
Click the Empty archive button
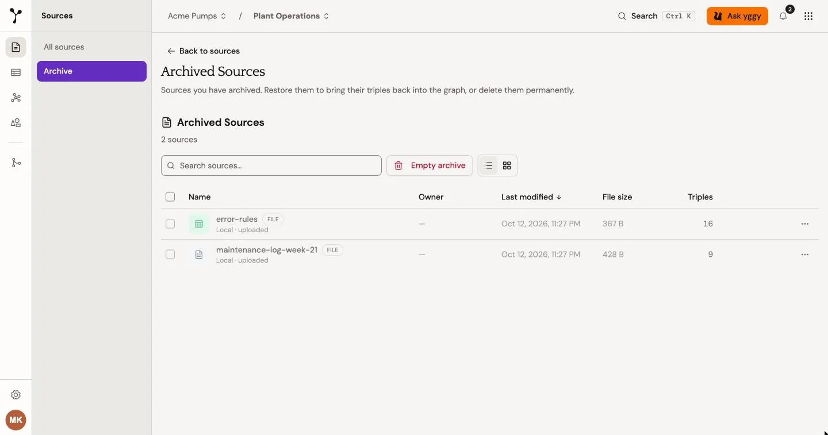click(x=430, y=165)
